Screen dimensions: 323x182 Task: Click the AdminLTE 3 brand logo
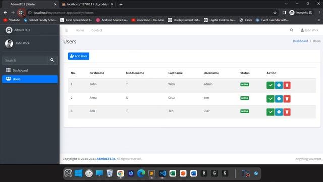click(9, 30)
